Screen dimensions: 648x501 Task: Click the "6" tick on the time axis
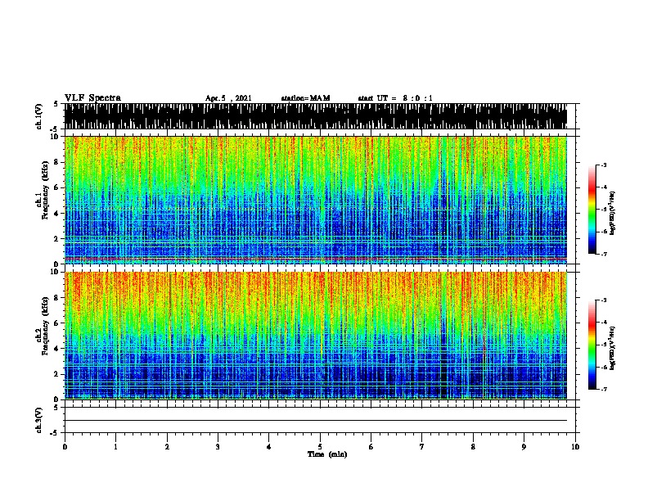click(x=371, y=446)
